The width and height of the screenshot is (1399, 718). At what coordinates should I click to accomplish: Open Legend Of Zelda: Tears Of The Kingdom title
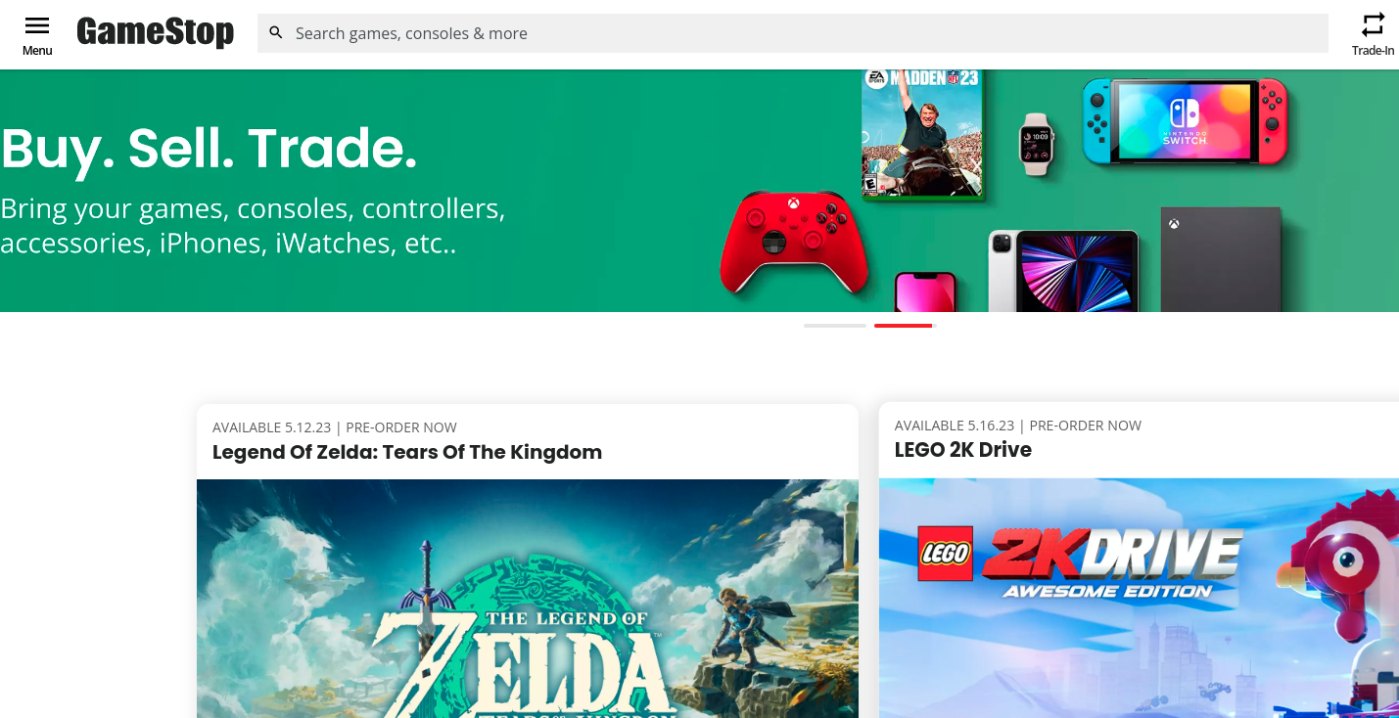[407, 452]
